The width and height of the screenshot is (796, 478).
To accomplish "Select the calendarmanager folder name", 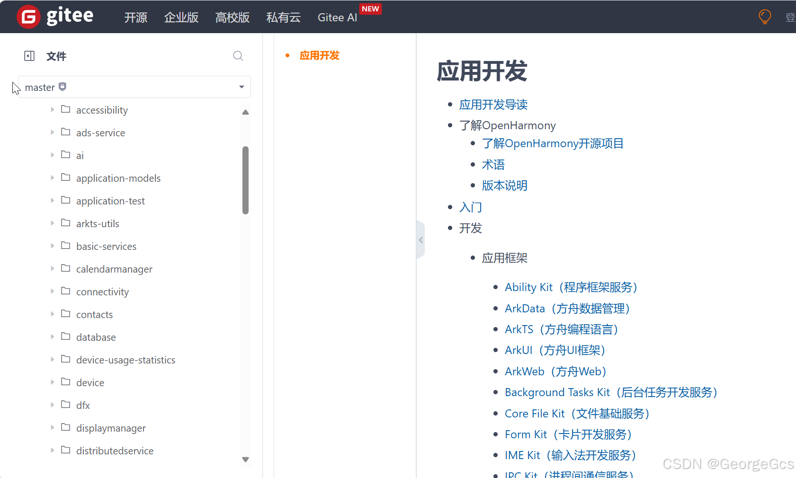I will [114, 269].
